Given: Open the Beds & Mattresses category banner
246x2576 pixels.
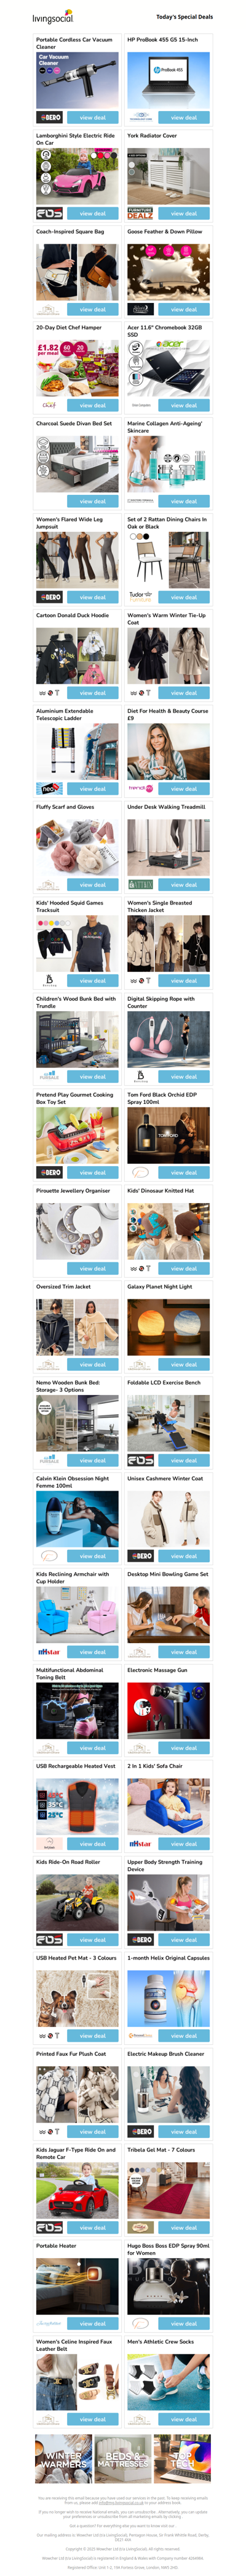Looking at the screenshot, I should pyautogui.click(x=122, y=2459).
